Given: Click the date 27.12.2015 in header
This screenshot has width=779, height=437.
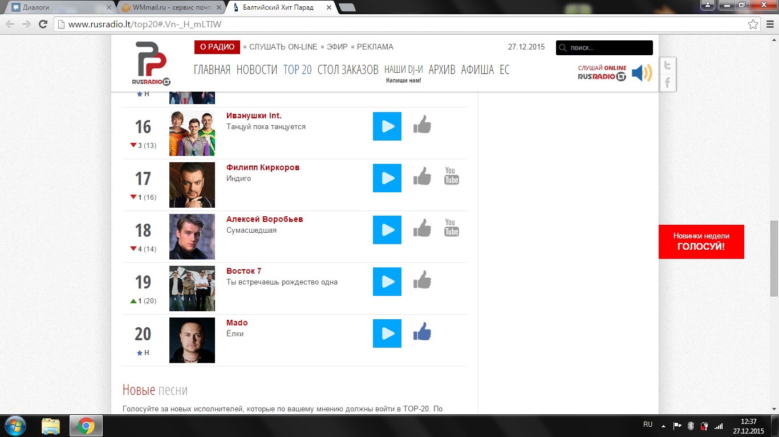Looking at the screenshot, I should pyautogui.click(x=526, y=47).
